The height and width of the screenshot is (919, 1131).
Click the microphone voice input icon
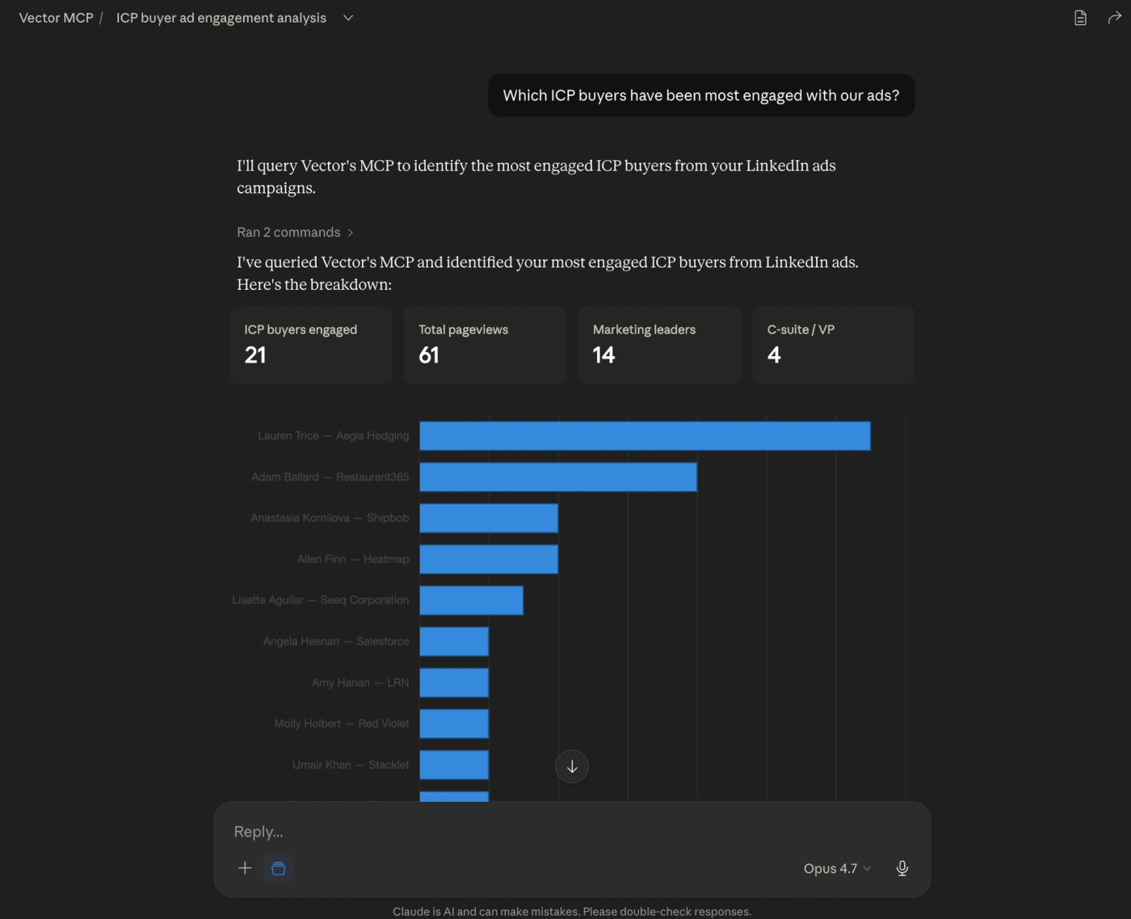tap(902, 868)
